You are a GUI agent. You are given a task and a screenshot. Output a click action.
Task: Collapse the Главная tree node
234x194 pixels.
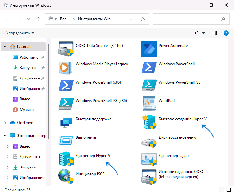[x=5, y=47]
